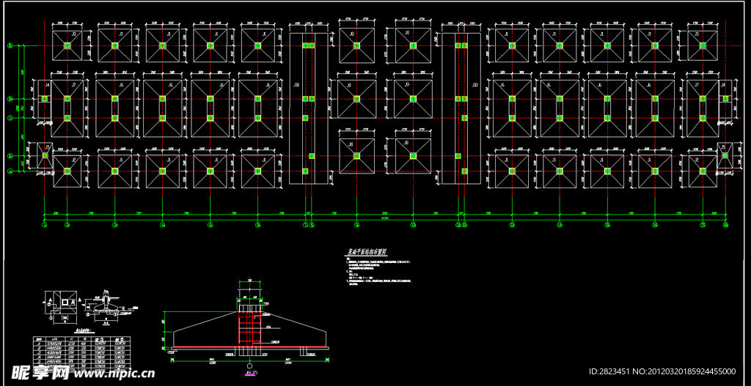Click the 昵享网 watermark logo
This screenshot has height=386, width=751.
(x=35, y=373)
